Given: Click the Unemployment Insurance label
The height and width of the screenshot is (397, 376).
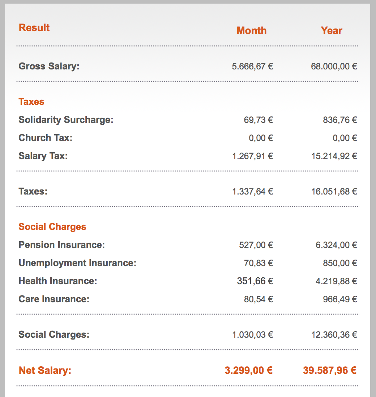Looking at the screenshot, I should (77, 263).
